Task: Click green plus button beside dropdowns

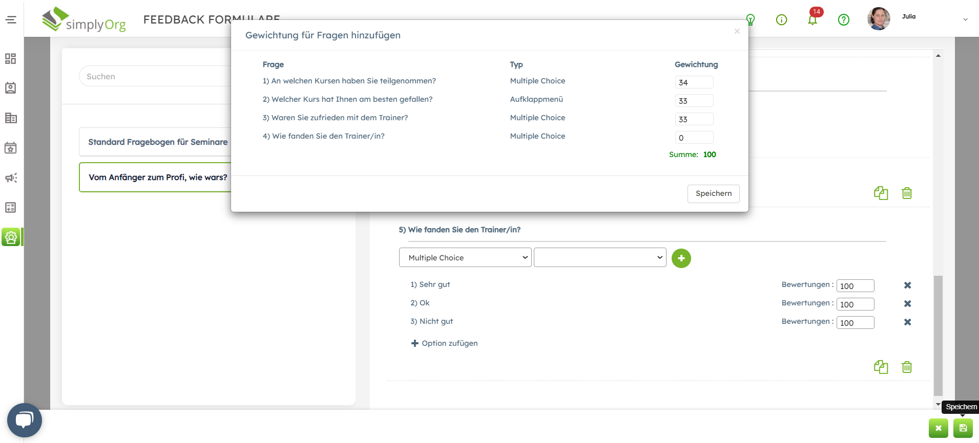Action: pyautogui.click(x=681, y=258)
